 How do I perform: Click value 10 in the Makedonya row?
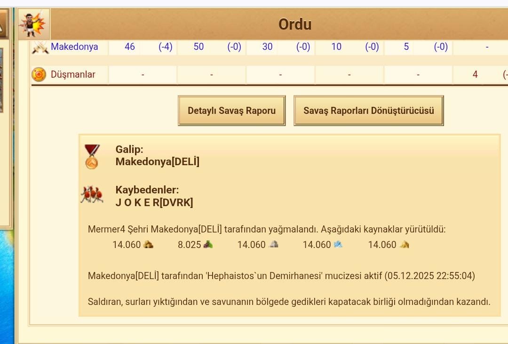click(336, 47)
